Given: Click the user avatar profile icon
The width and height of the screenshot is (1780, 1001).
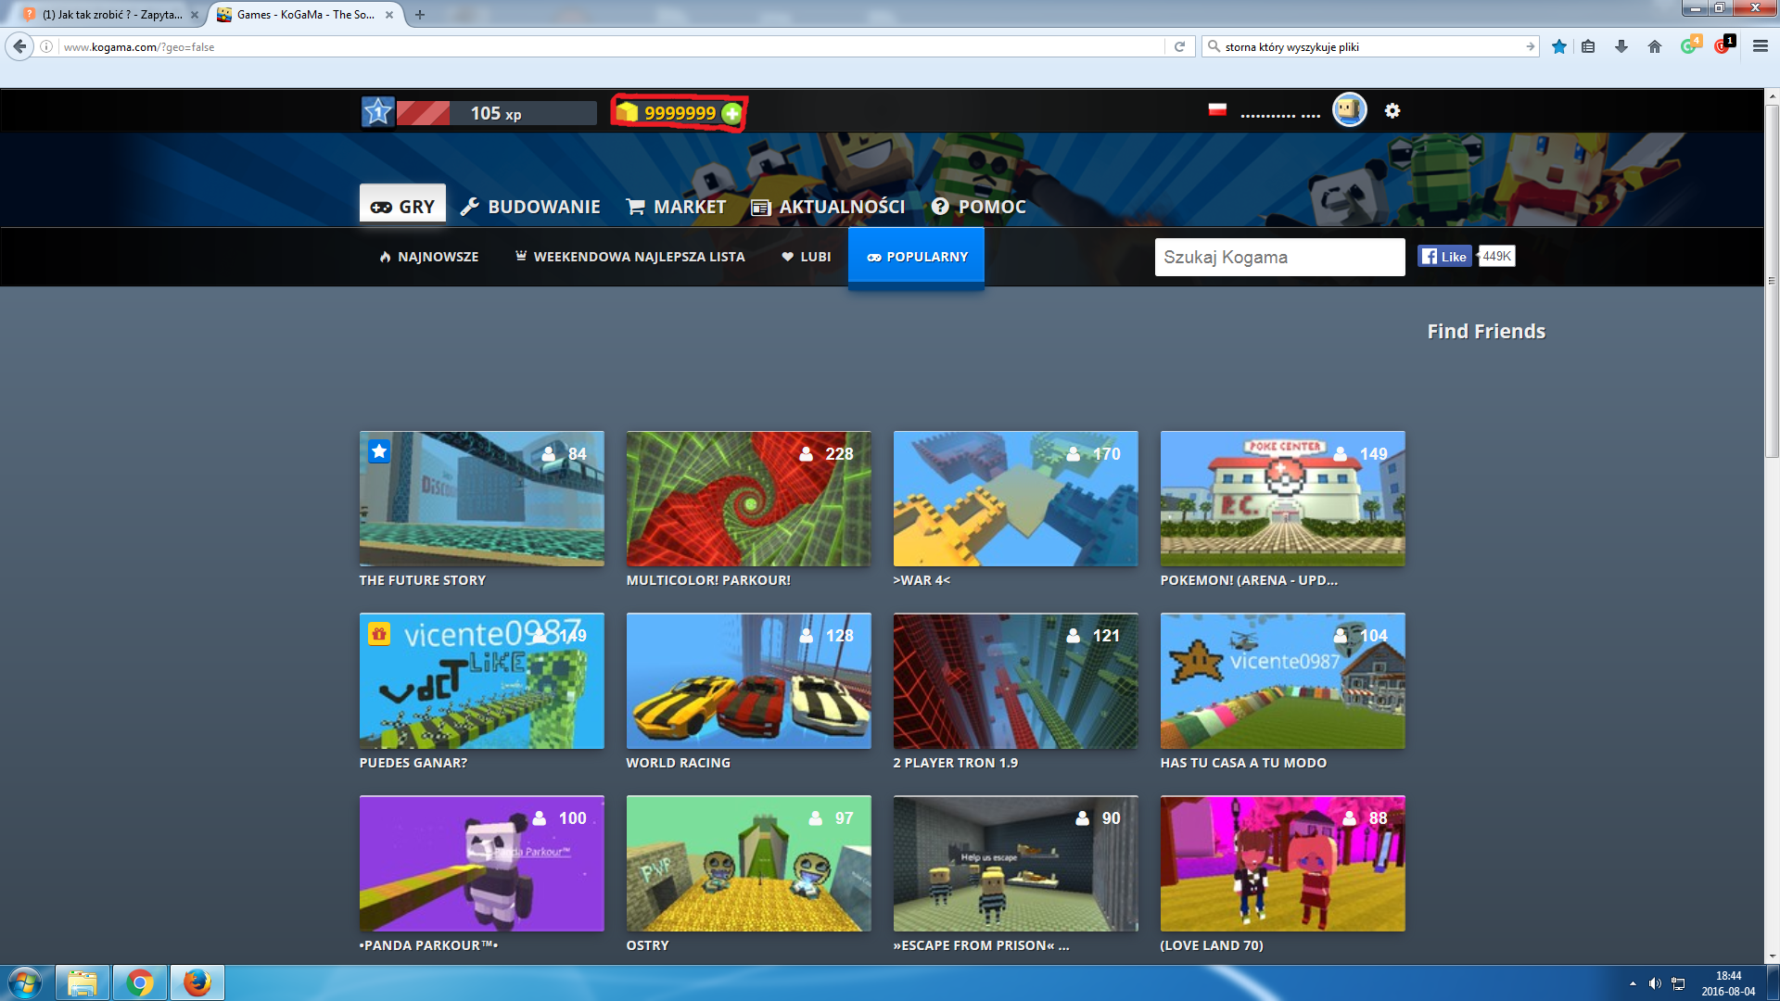Looking at the screenshot, I should point(1349,110).
